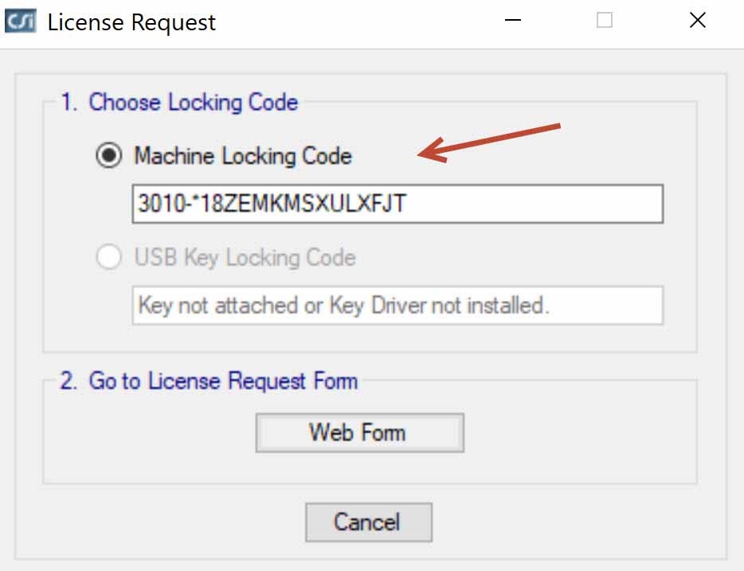Screen dimensions: 744x571
Task: Select the USB Key Locking Code radio button
Action: pyautogui.click(x=108, y=258)
